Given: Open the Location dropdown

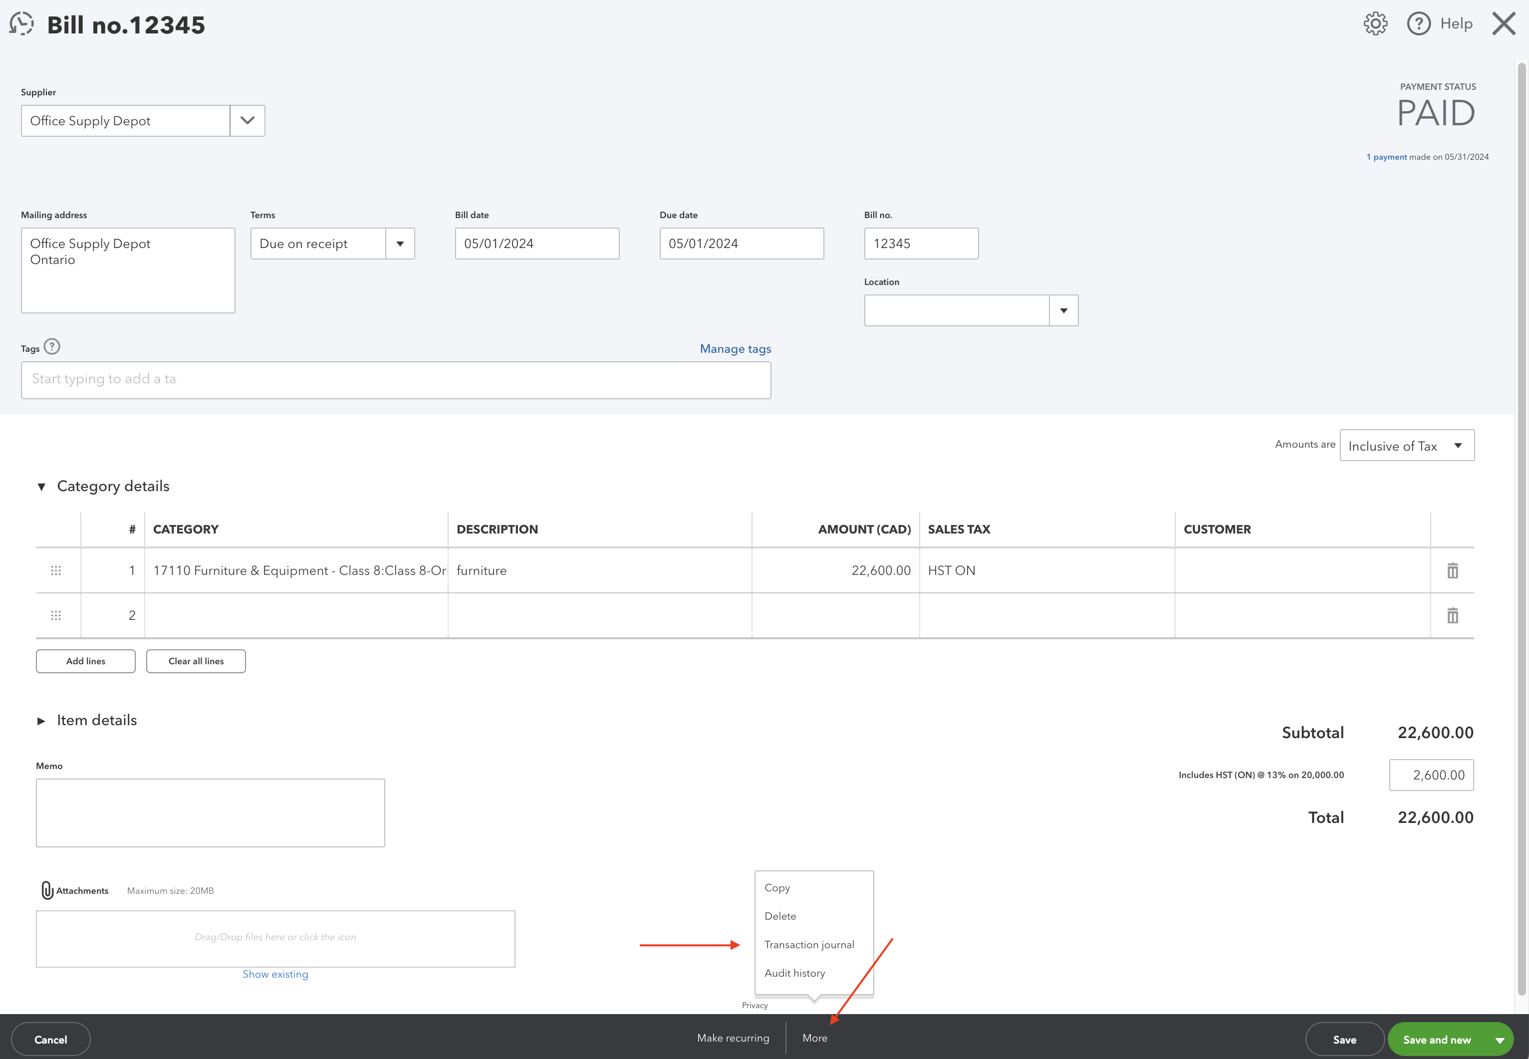Looking at the screenshot, I should coord(1063,310).
